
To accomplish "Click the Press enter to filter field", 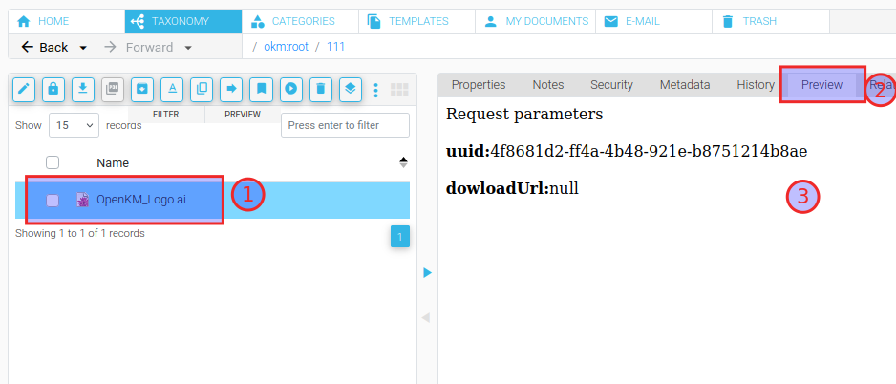I will point(345,125).
